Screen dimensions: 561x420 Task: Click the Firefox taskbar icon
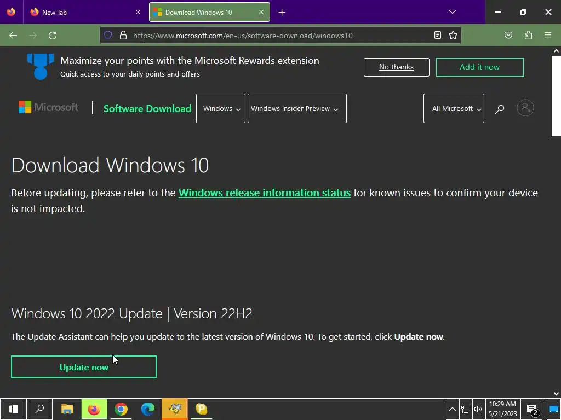94,409
